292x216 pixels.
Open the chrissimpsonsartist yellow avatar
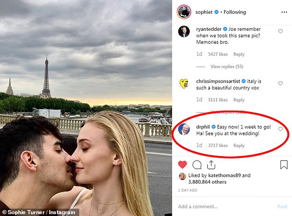point(184,84)
